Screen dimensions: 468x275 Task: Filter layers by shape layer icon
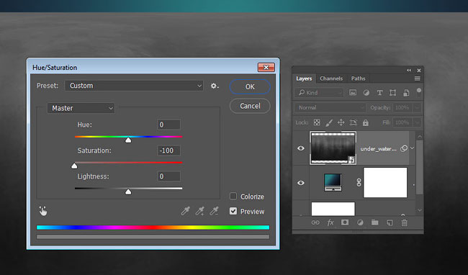[393, 93]
